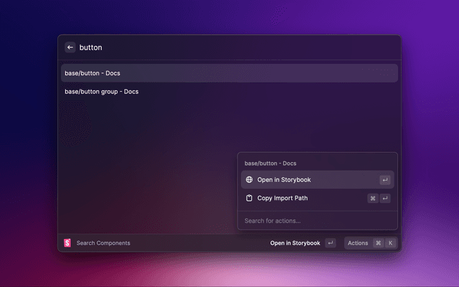Choose Open in Storybook from the actions menu
Image resolution: width=459 pixels, height=287 pixels.
coord(284,180)
